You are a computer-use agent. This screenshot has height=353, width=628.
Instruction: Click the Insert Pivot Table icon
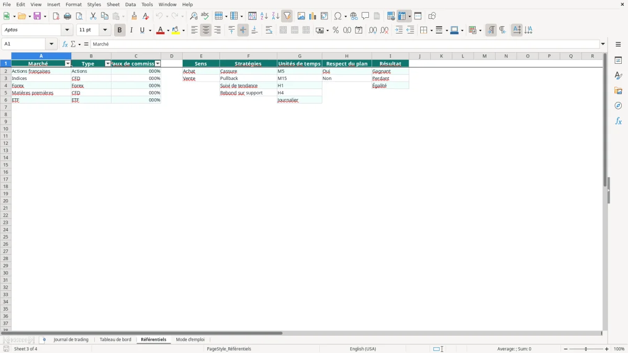(x=324, y=16)
